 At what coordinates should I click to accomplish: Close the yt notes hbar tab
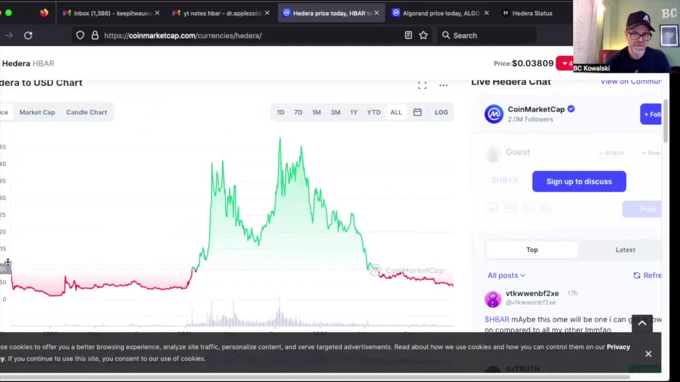[267, 13]
